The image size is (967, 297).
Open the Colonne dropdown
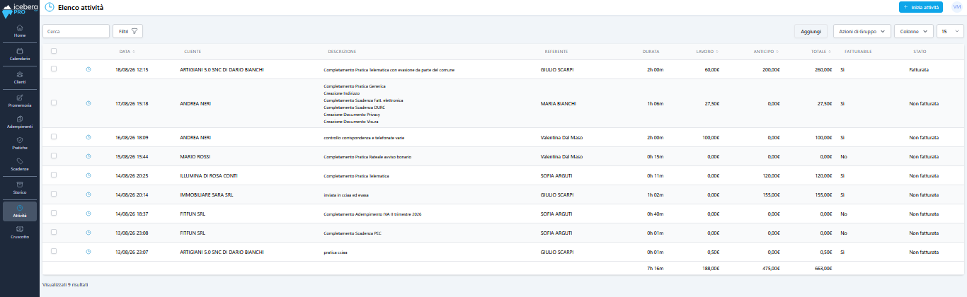pos(914,31)
